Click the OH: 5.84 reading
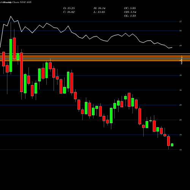Image resolution: width=190 pixels, height=190 pixels. tap(130, 12)
